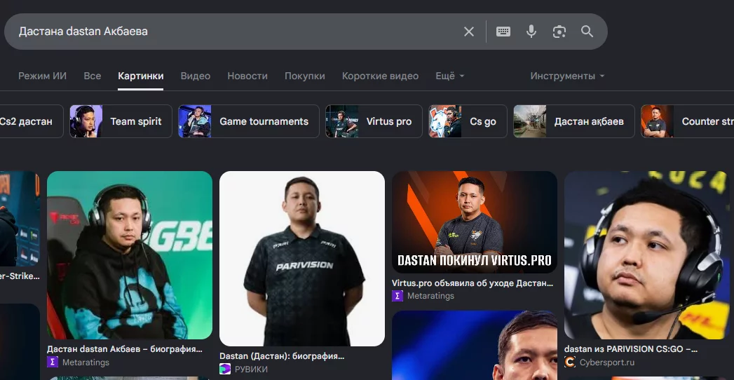
Task: Expand the Инструменты dropdown
Action: (x=567, y=76)
